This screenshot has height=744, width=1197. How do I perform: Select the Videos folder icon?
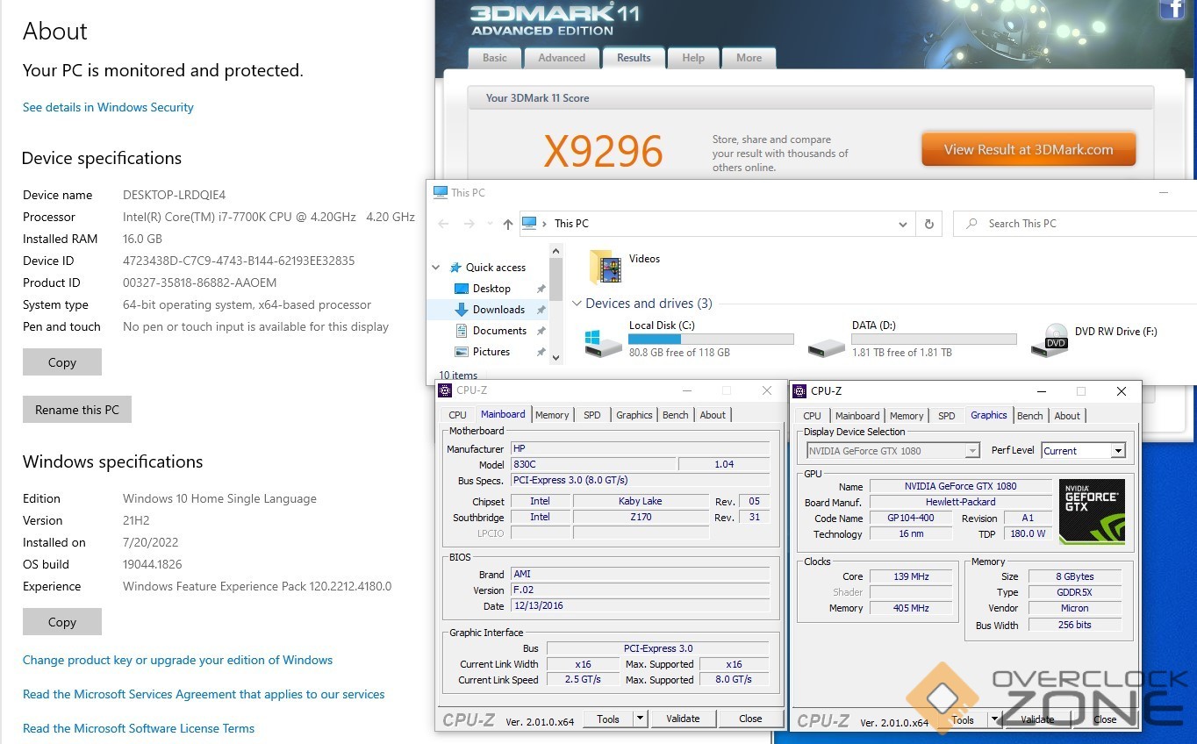point(605,266)
